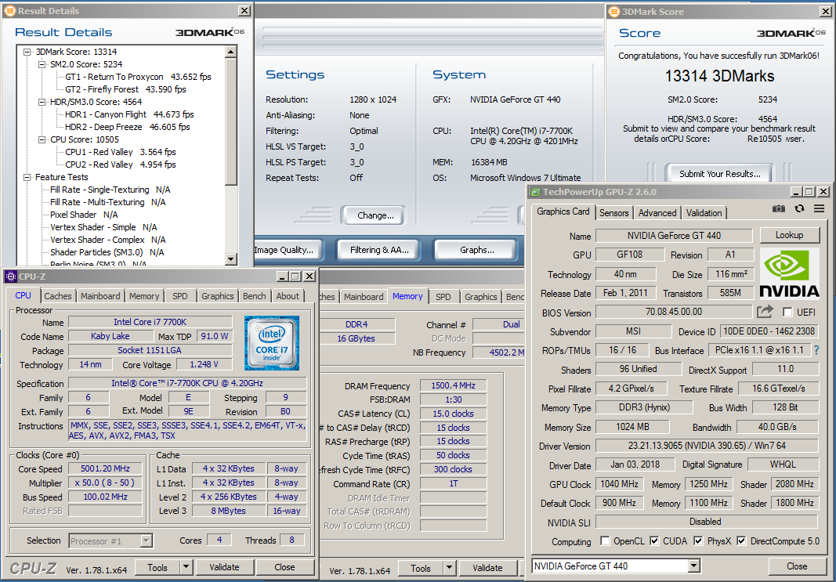Click the Driver Version value field
The height and width of the screenshot is (582, 836).
pyautogui.click(x=707, y=446)
